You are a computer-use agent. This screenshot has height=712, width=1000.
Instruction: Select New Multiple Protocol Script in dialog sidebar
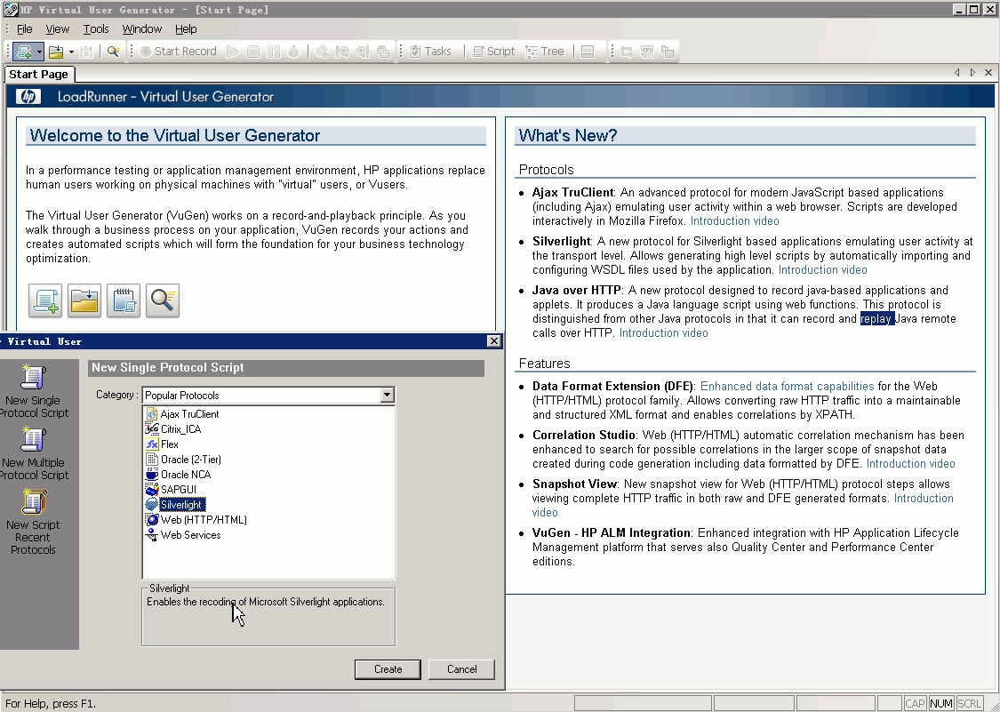tap(34, 453)
